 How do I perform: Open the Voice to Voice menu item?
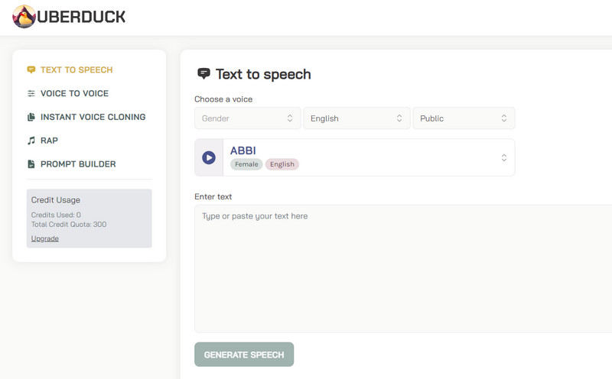(74, 93)
